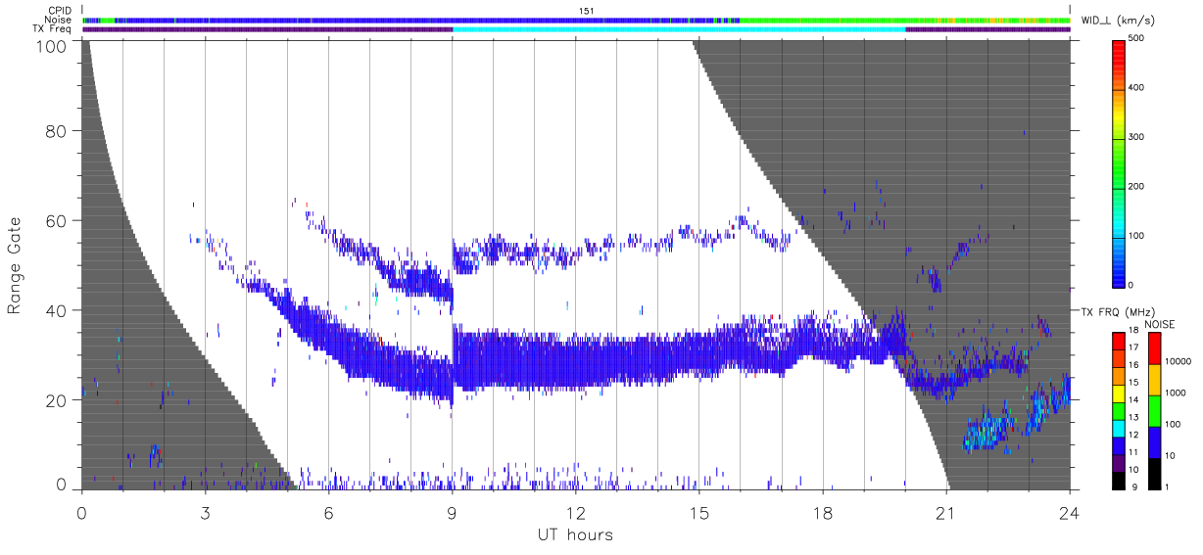Click the 21 tick on UT hours axis
Viewport: 1203px width, 555px height.
[x=946, y=512]
